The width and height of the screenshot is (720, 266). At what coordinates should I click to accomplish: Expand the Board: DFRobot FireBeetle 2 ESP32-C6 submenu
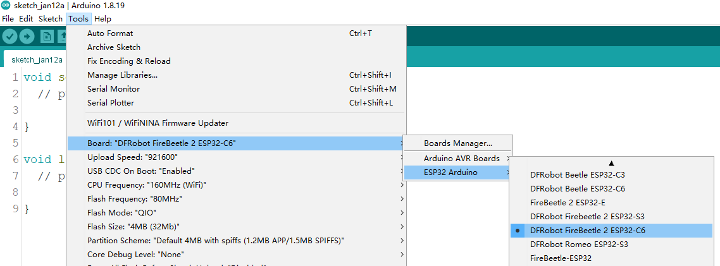[x=237, y=143]
